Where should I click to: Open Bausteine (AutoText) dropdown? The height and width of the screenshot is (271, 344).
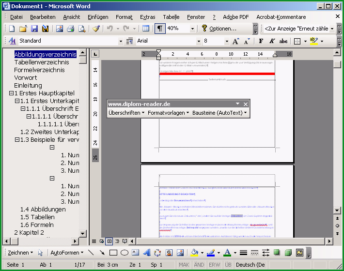(219, 113)
